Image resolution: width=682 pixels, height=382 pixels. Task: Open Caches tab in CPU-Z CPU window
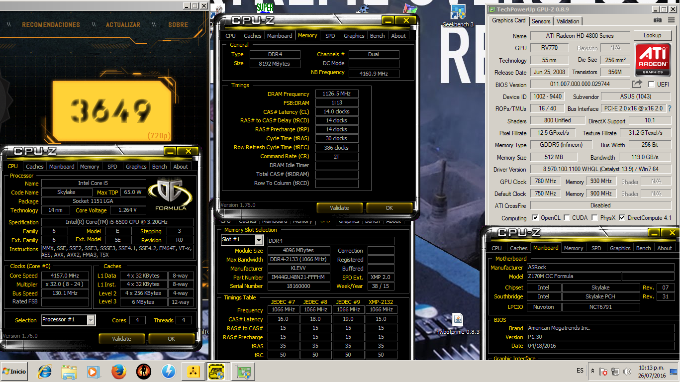coord(35,167)
